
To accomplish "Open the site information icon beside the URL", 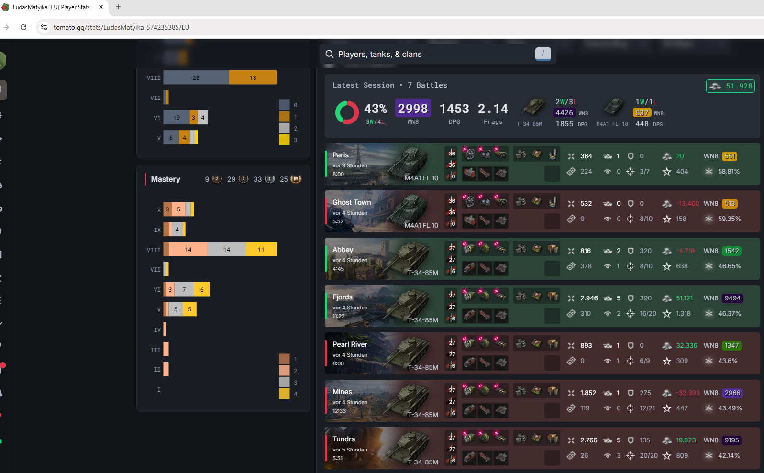I will click(x=44, y=27).
